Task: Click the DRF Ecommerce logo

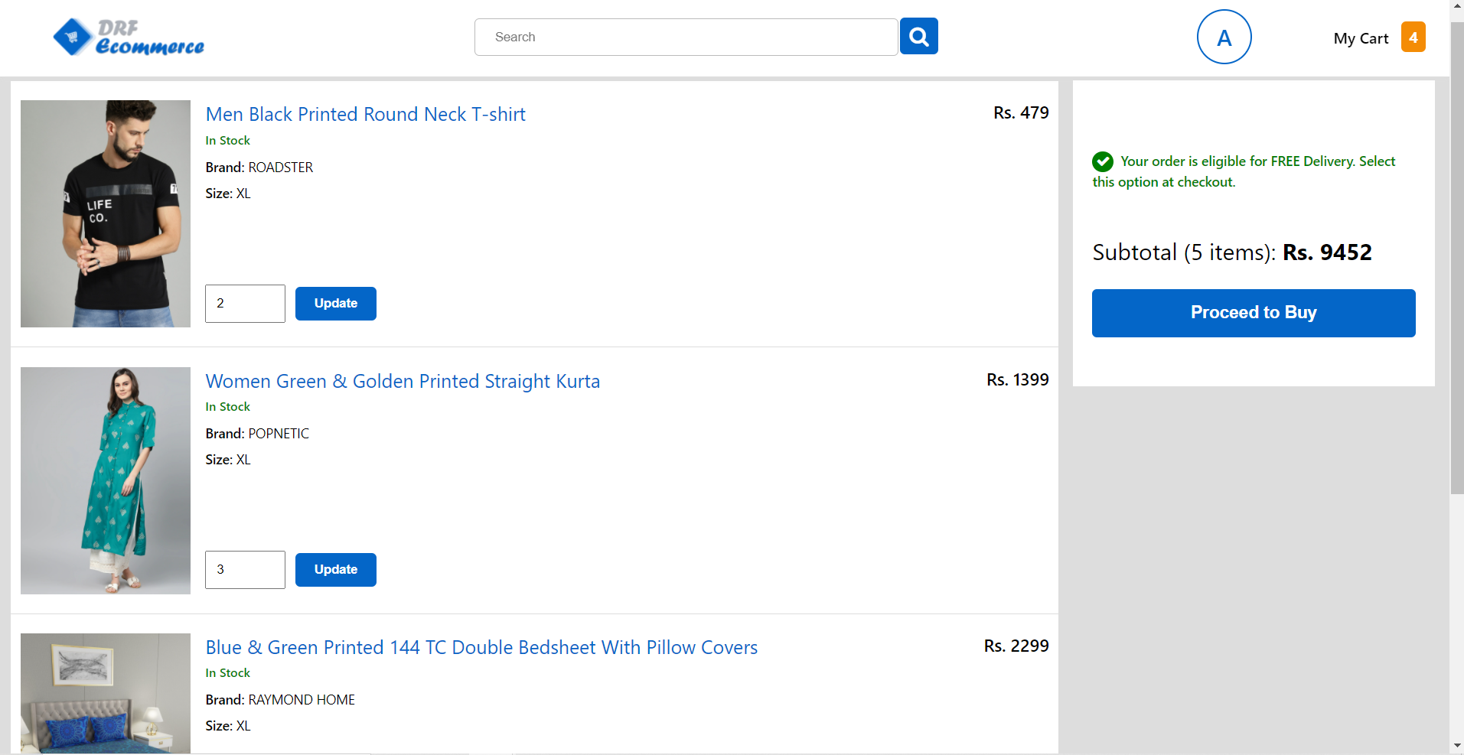Action: (129, 37)
